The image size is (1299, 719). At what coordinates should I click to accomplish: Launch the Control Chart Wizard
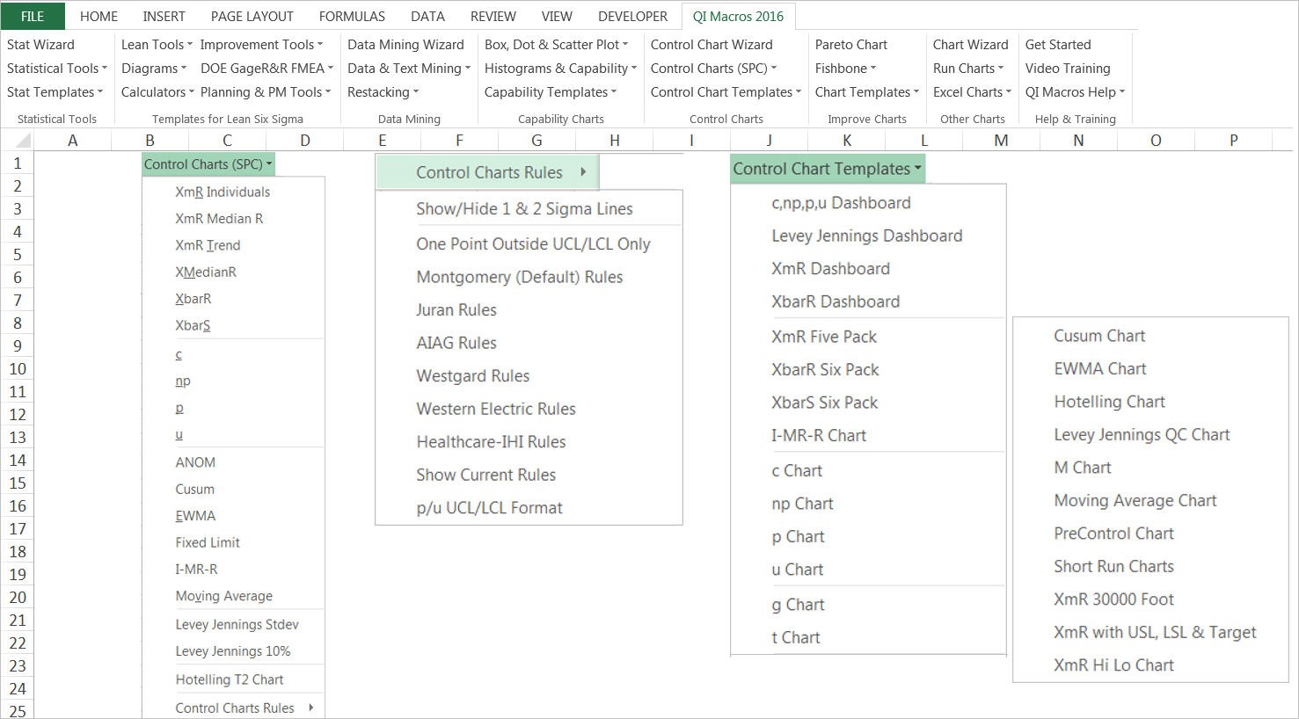click(x=712, y=44)
